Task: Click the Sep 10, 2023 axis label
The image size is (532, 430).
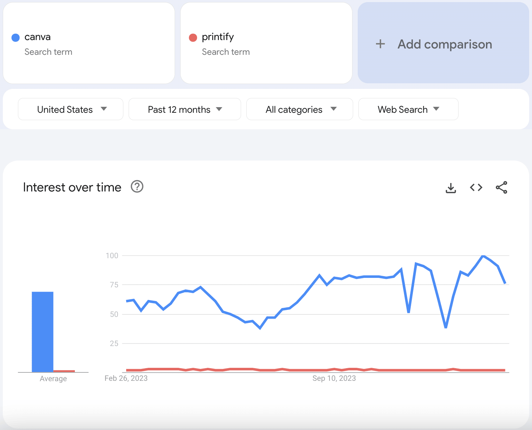Action: point(334,378)
